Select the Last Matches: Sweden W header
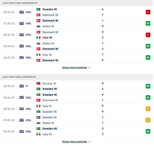This screenshot has height=146, width=154. tap(77, 77)
